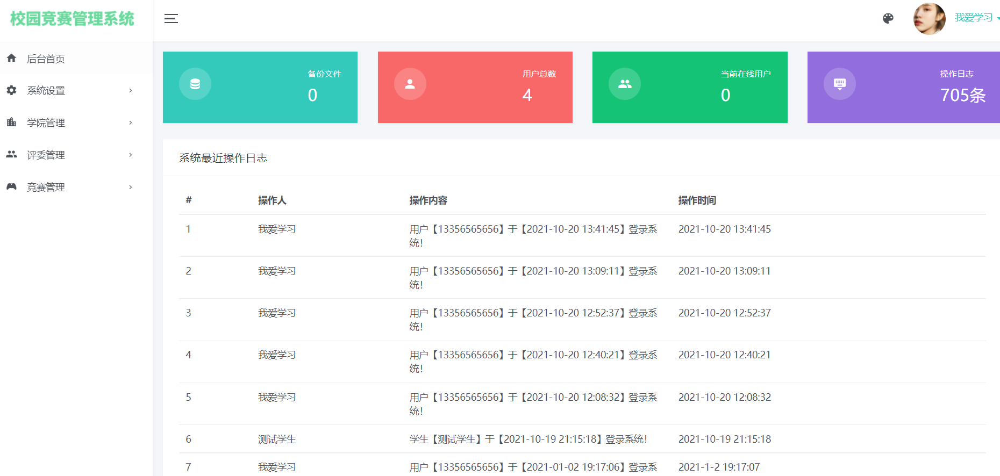Expand the 竞赛管理 submenu arrow
The width and height of the screenshot is (1000, 476).
coord(131,187)
